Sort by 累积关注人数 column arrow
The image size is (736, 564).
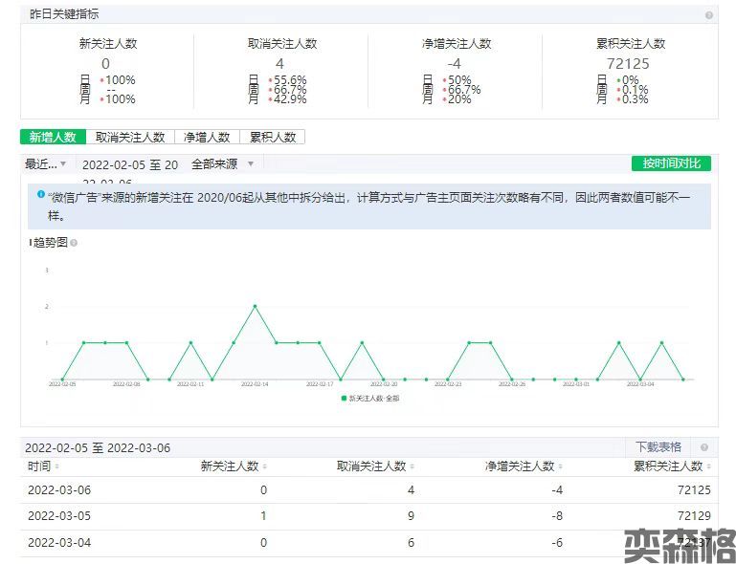(x=709, y=466)
